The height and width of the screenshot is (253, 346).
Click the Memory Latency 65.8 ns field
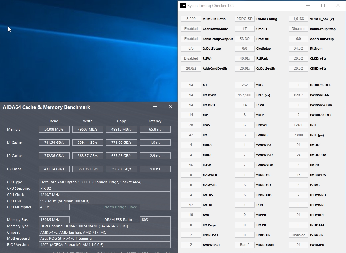point(155,129)
